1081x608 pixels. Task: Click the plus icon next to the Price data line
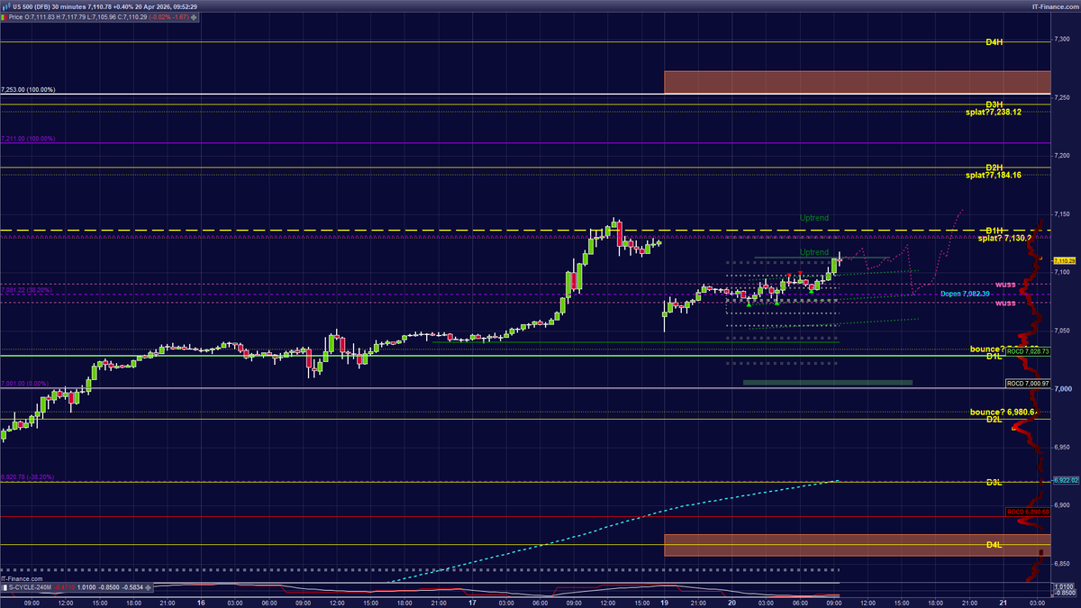[194, 16]
